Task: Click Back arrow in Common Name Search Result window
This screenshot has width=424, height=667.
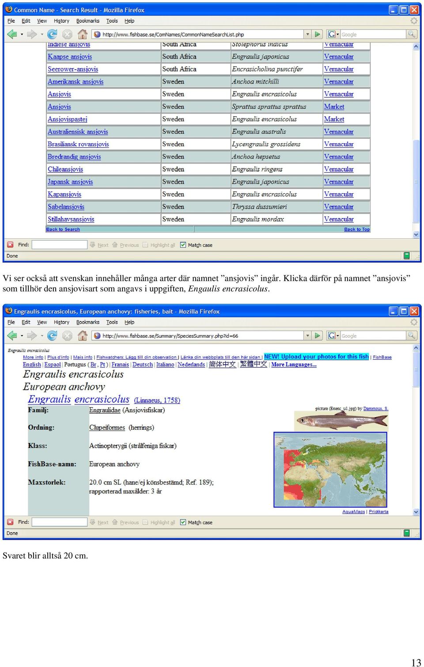Action: pyautogui.click(x=12, y=34)
